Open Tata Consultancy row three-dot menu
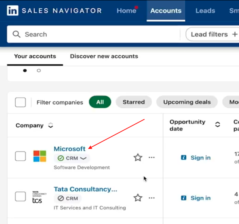Viewport: 239px width, 224px height. (152, 198)
